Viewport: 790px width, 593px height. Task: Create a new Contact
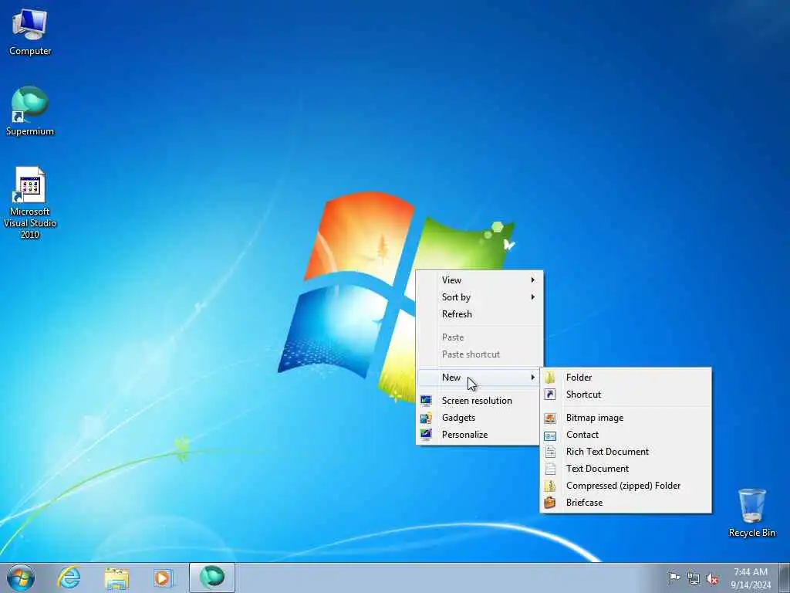click(x=626, y=435)
